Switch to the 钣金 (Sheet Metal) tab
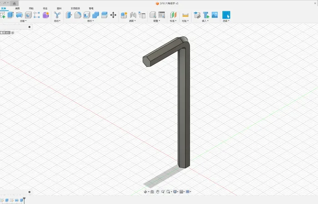318x204 pixels. point(45,8)
